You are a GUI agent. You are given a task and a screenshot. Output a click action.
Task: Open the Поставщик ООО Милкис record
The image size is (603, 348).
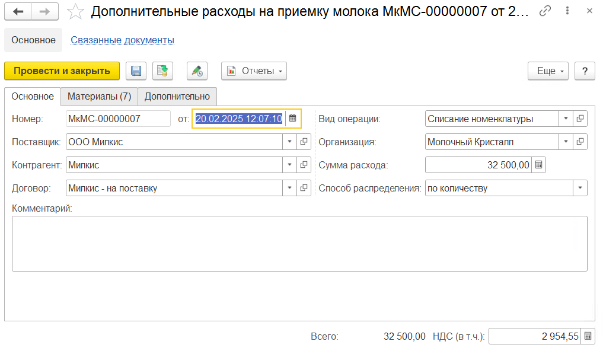(x=304, y=142)
